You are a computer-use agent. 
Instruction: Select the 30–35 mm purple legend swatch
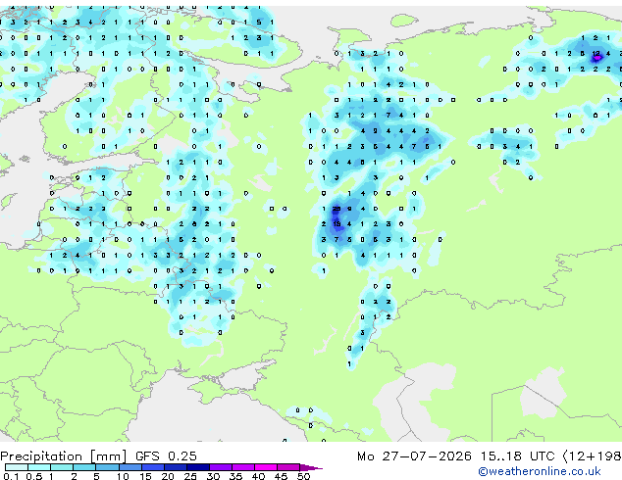click(x=220, y=467)
